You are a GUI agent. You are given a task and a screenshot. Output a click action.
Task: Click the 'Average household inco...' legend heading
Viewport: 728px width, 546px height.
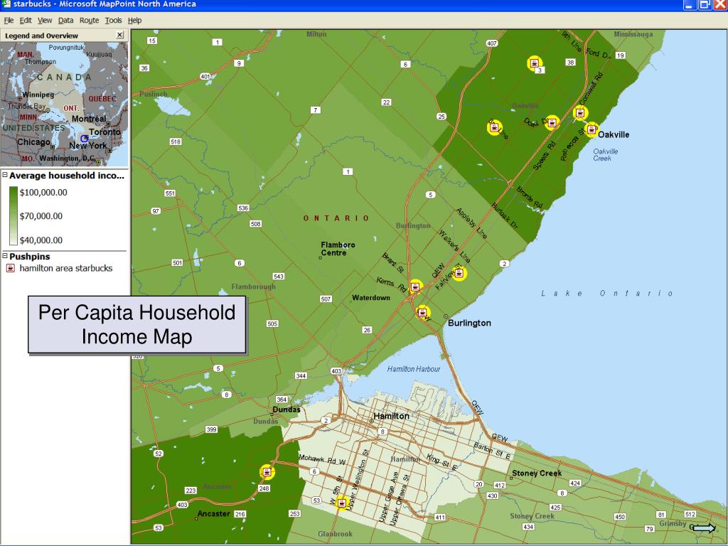(67, 176)
